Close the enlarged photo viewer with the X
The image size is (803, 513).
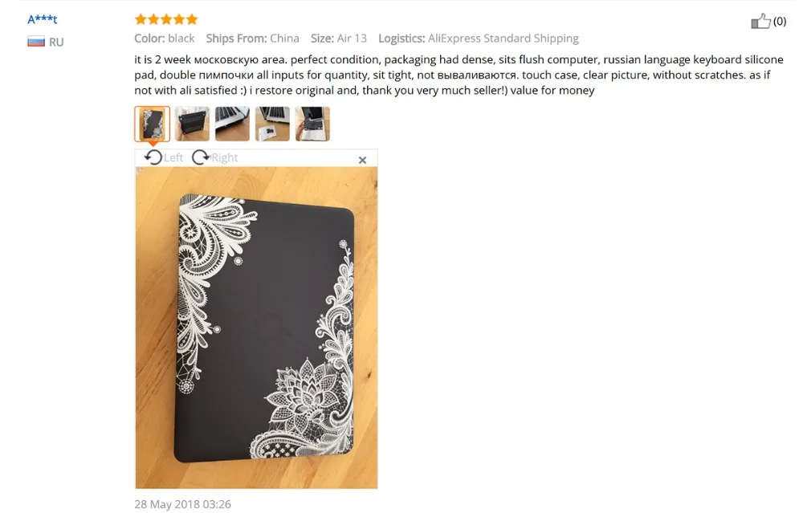pos(362,161)
